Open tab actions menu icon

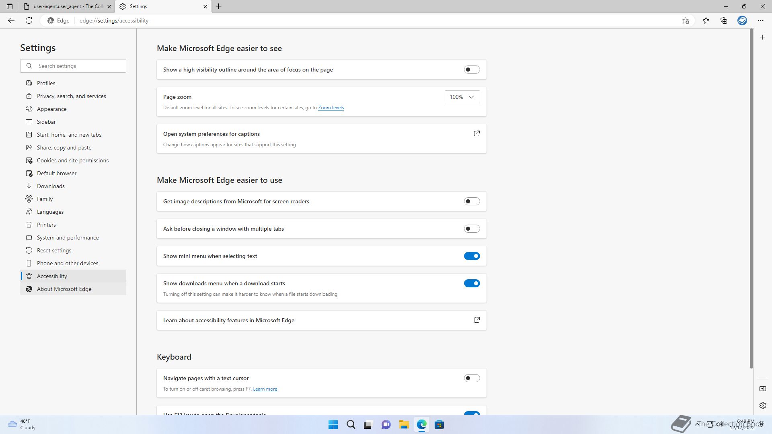(10, 6)
